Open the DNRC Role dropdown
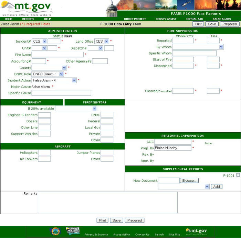This screenshot has height=238, width=241. 48,74
